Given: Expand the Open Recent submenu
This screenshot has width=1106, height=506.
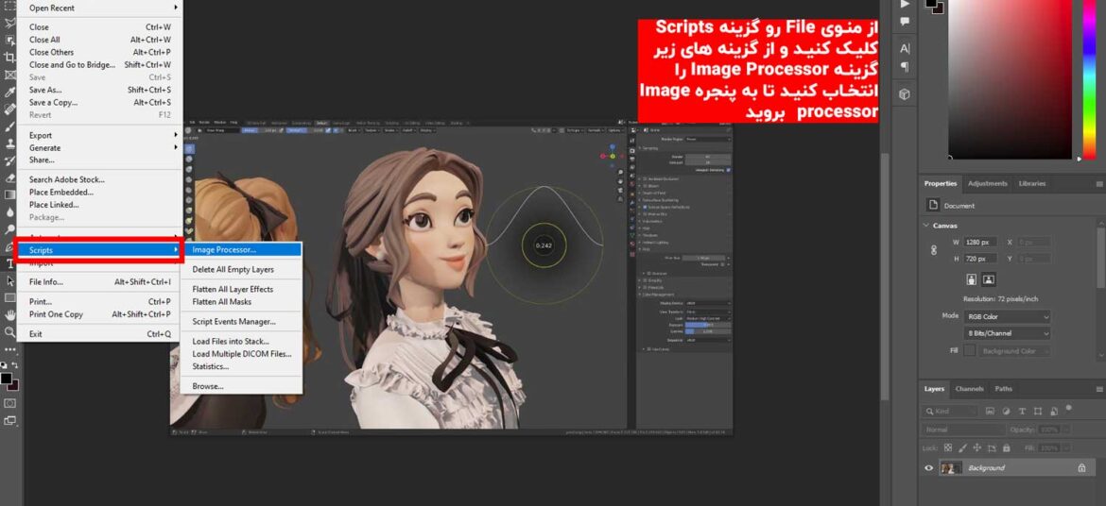Looking at the screenshot, I should tap(98, 8).
